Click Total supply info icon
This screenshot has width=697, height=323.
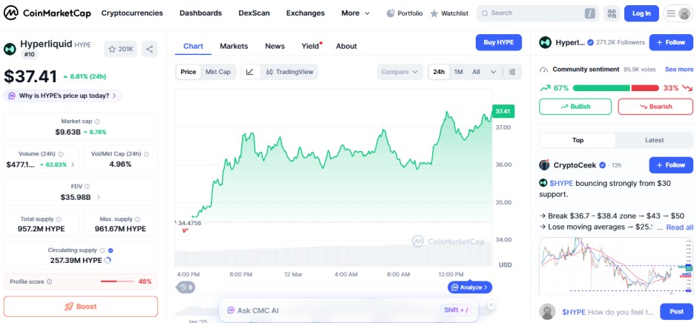click(x=59, y=219)
